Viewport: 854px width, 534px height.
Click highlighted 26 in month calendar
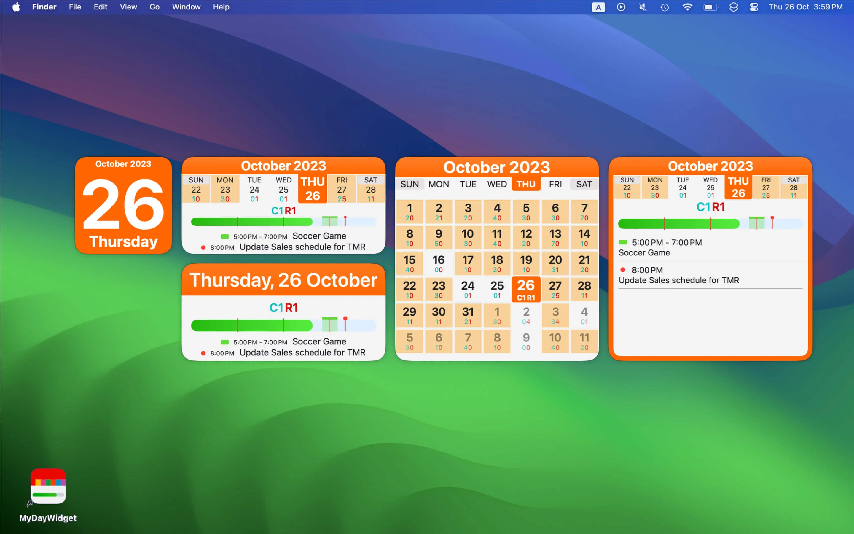coord(526,289)
